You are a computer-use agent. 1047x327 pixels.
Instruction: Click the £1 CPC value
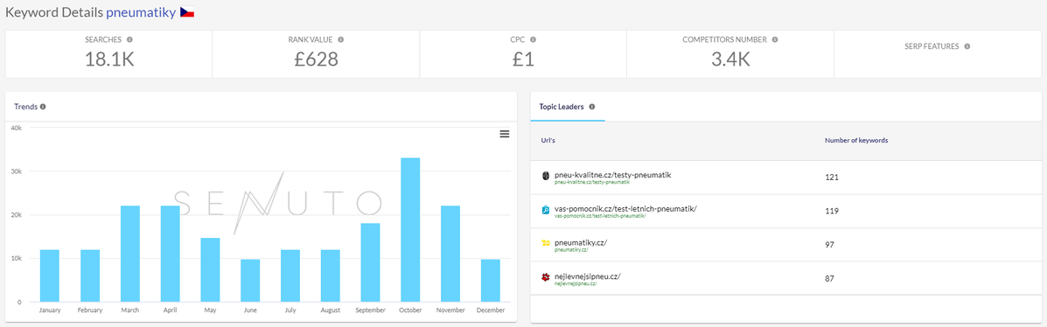point(523,59)
